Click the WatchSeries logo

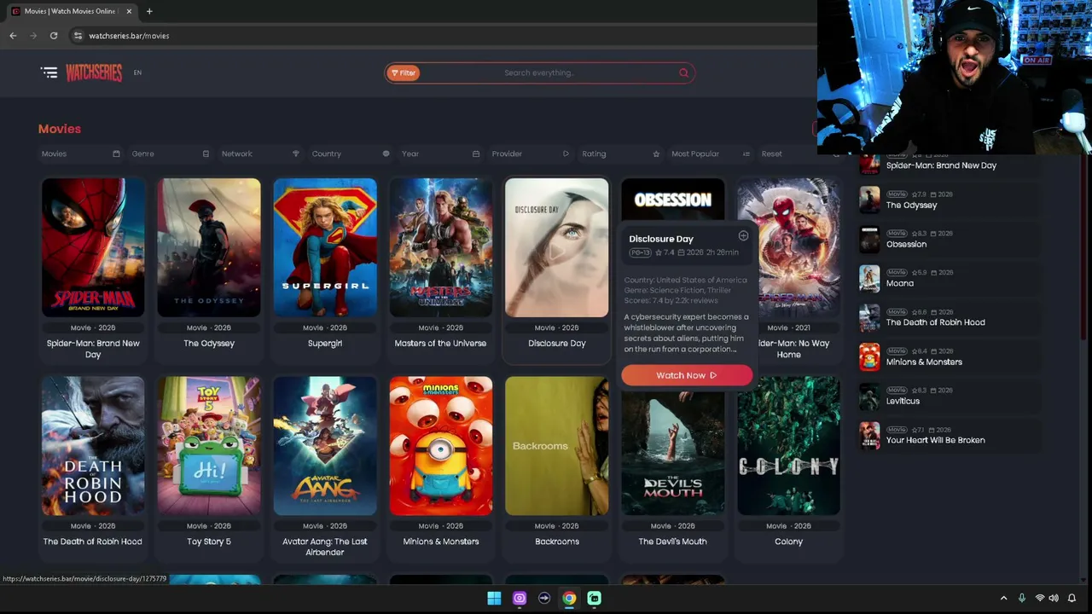click(94, 72)
